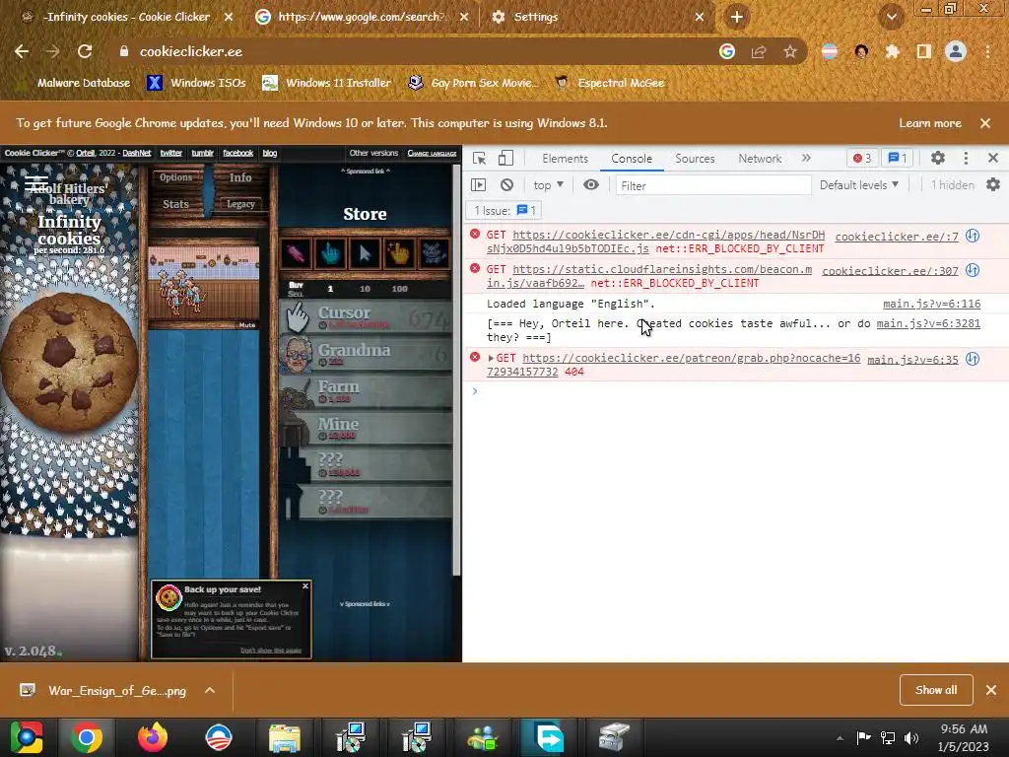Expand download options for War_Ensign png file

pos(210,691)
